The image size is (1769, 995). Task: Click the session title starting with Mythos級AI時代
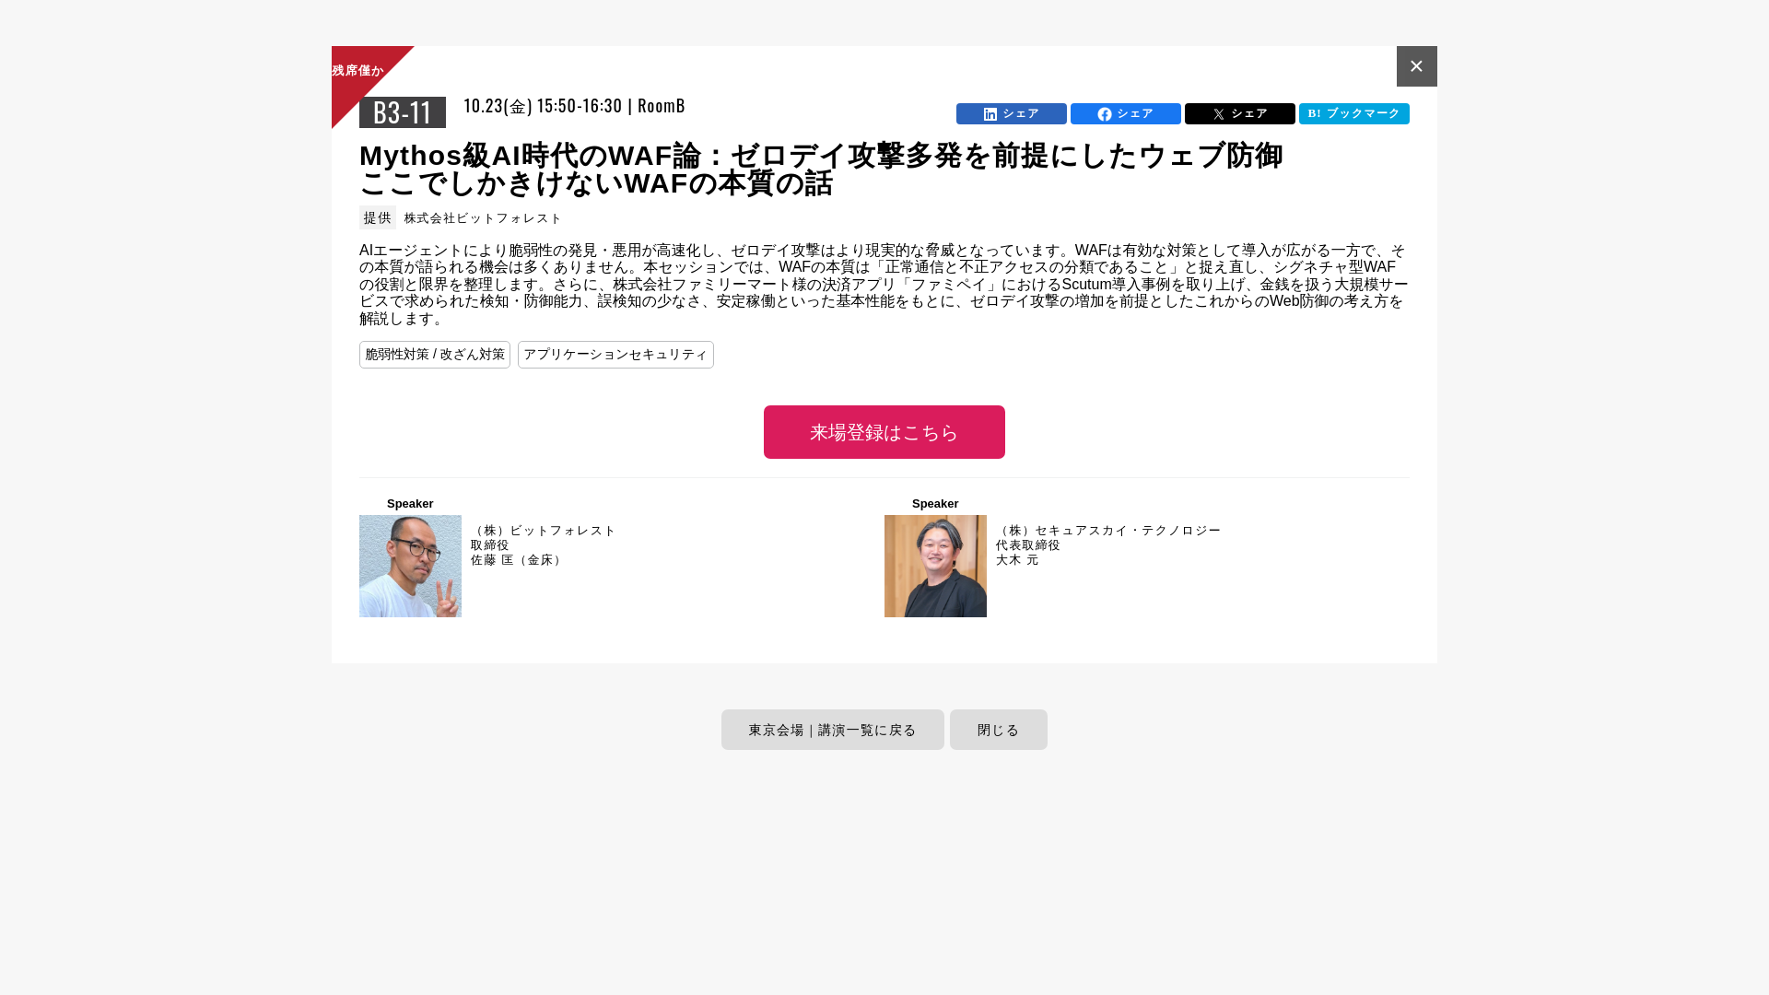(821, 170)
